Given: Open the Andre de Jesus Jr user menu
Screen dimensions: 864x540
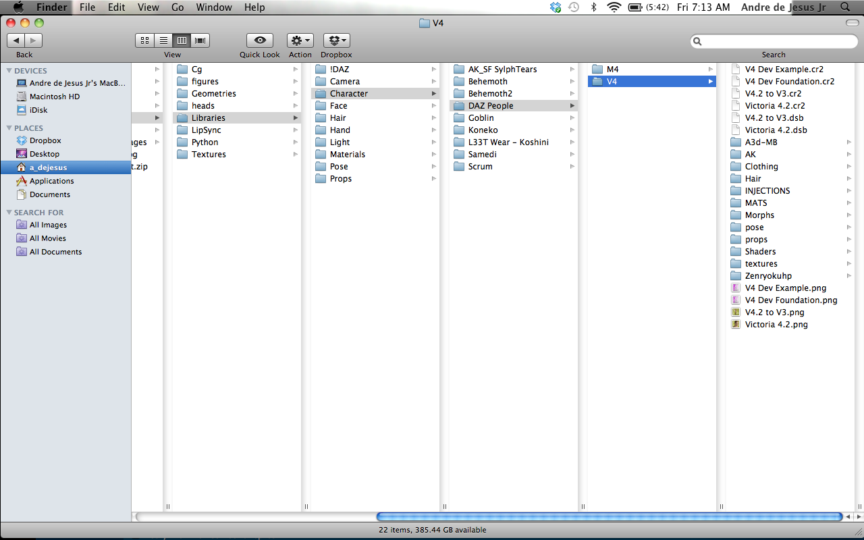Looking at the screenshot, I should pos(783,7).
